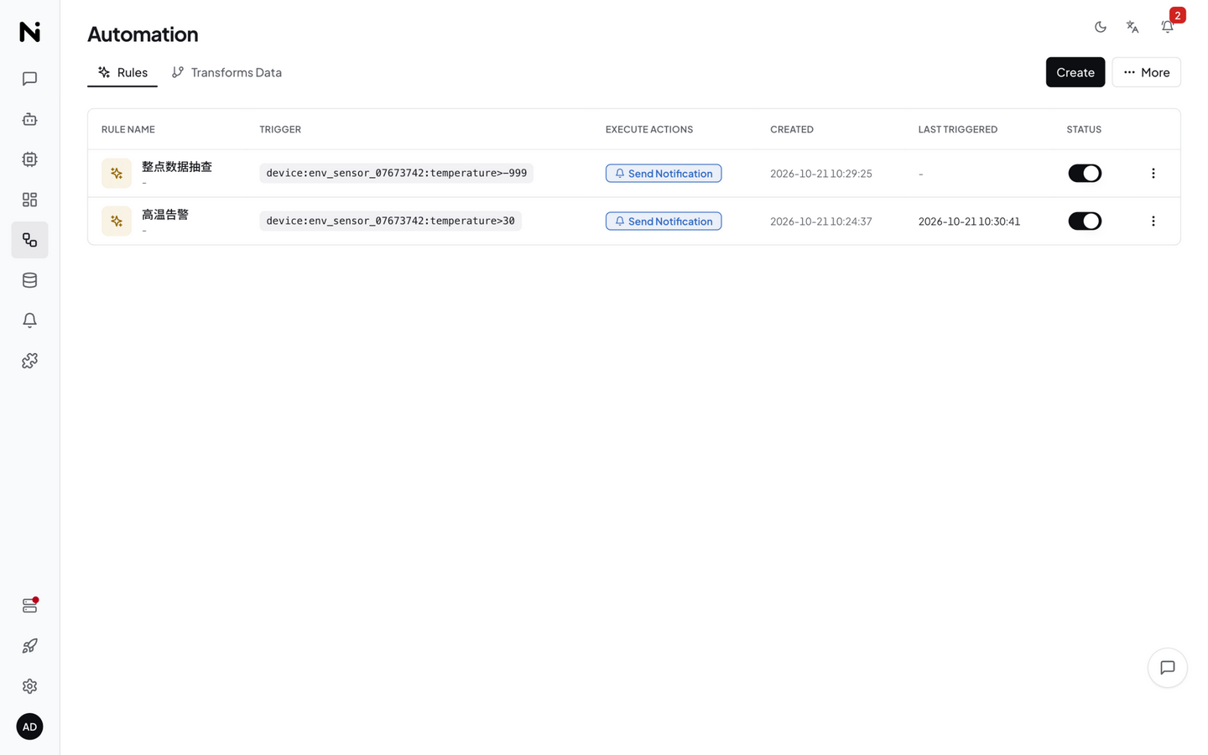This screenshot has height=755, width=1208.
Task: Click the Automation page title
Action: pyautogui.click(x=143, y=34)
